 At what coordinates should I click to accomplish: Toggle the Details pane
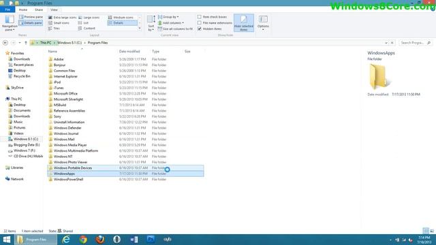point(31,22)
